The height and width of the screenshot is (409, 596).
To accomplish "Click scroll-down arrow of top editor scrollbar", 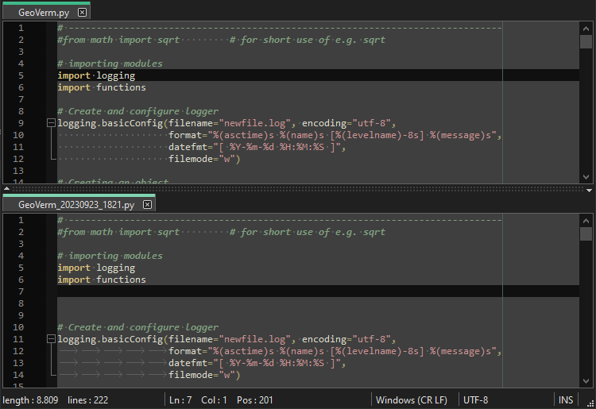I will pyautogui.click(x=586, y=177).
